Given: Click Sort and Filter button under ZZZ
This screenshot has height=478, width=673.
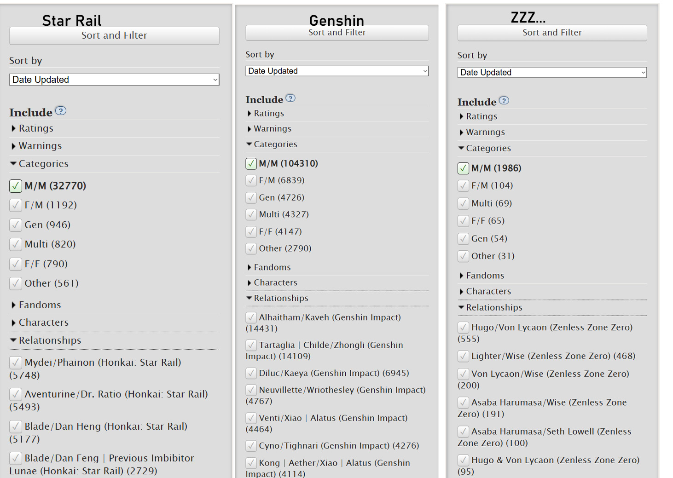Looking at the screenshot, I should 552,33.
